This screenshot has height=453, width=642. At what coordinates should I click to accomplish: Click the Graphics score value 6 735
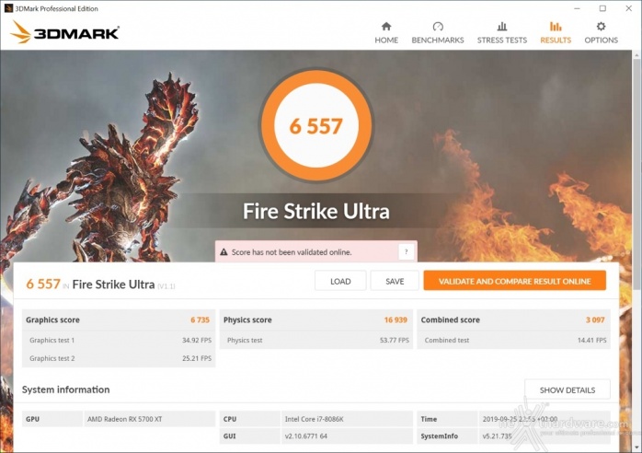pyautogui.click(x=200, y=319)
